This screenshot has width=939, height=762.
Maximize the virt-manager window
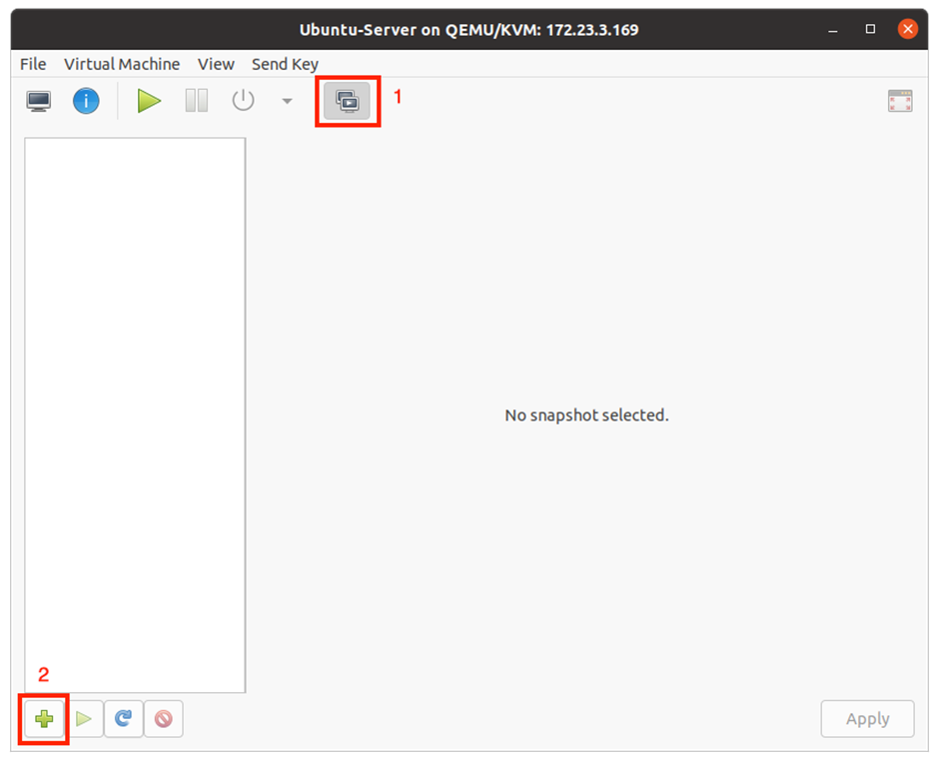tap(870, 29)
